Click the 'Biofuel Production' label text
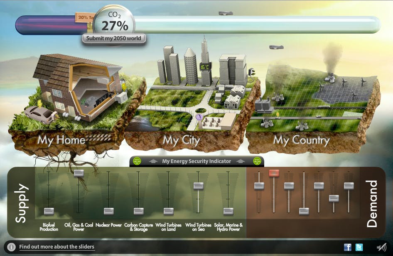The height and width of the screenshot is (256, 393). (x=49, y=227)
